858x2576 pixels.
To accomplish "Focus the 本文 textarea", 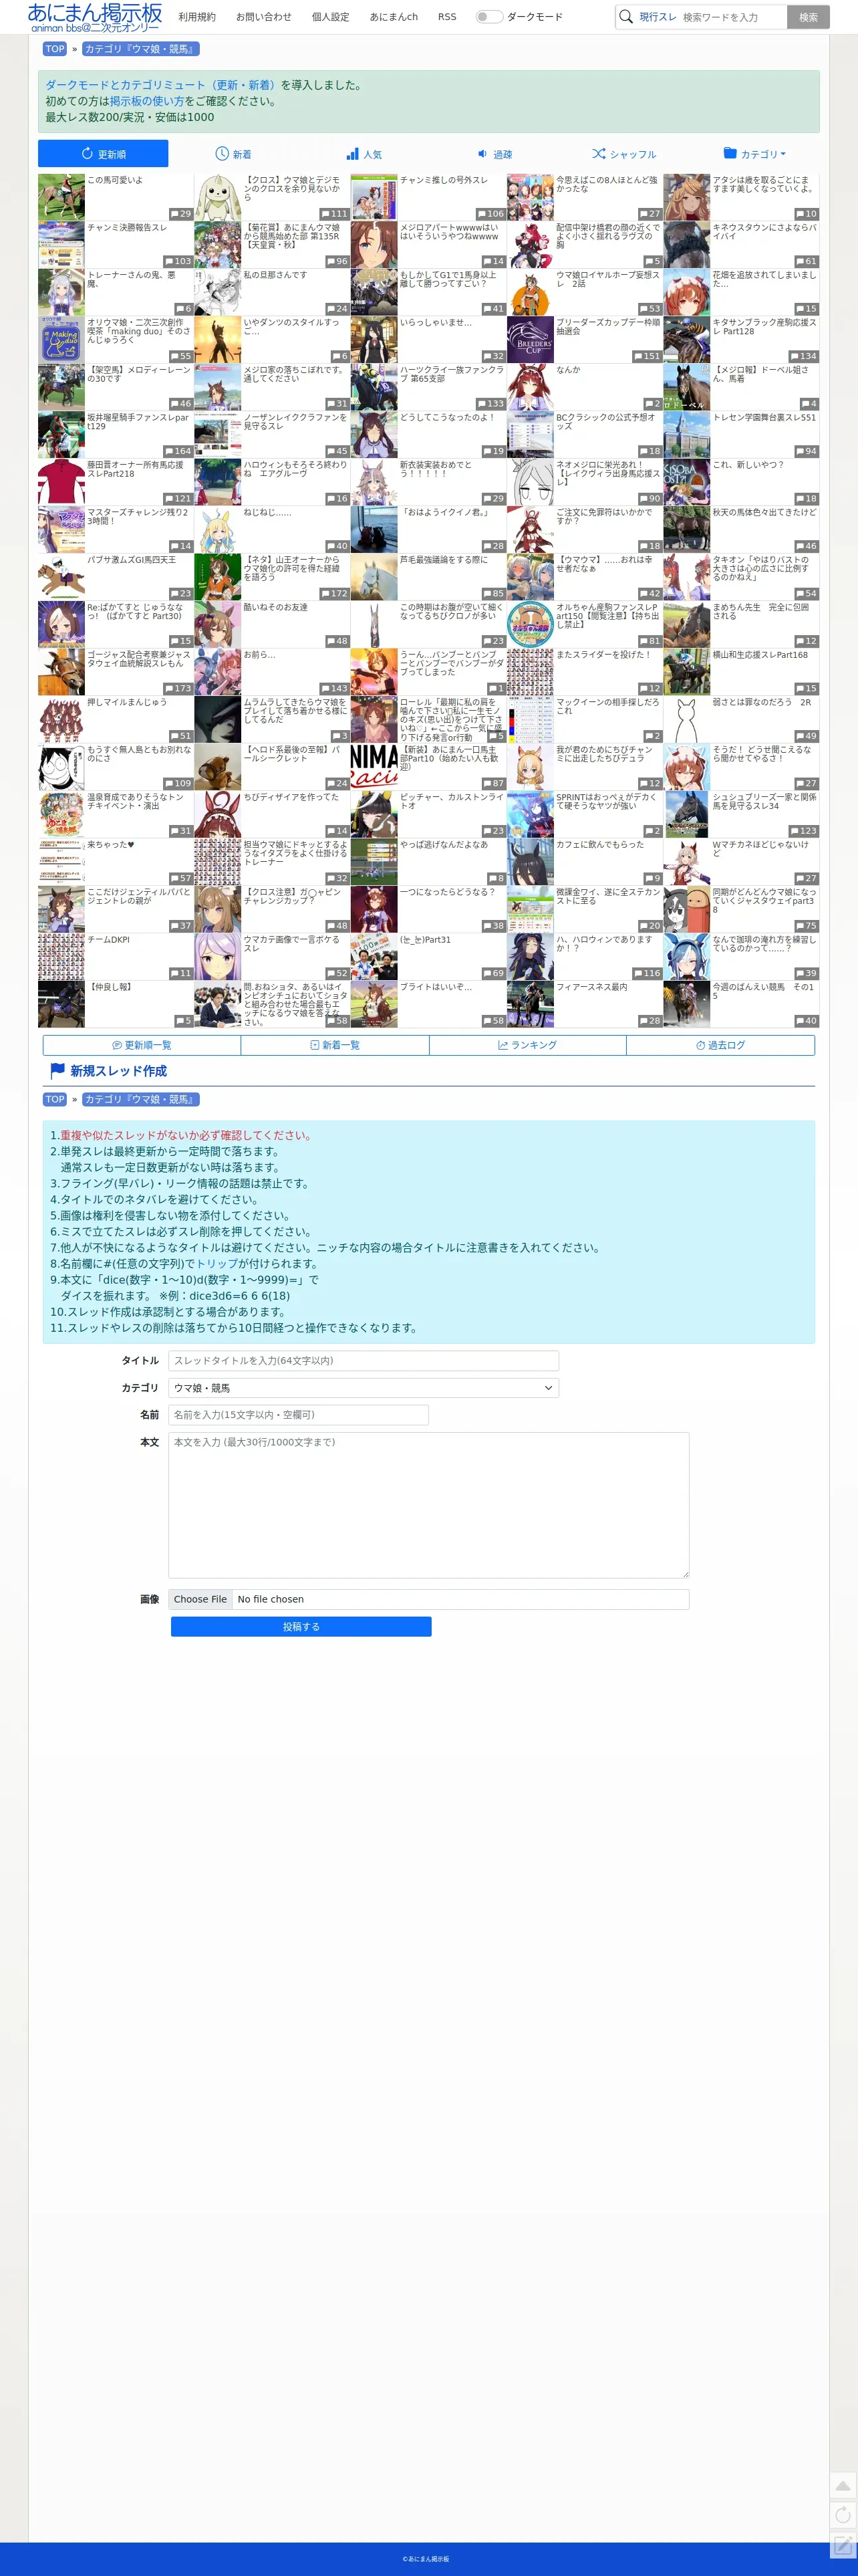I will pos(428,1505).
